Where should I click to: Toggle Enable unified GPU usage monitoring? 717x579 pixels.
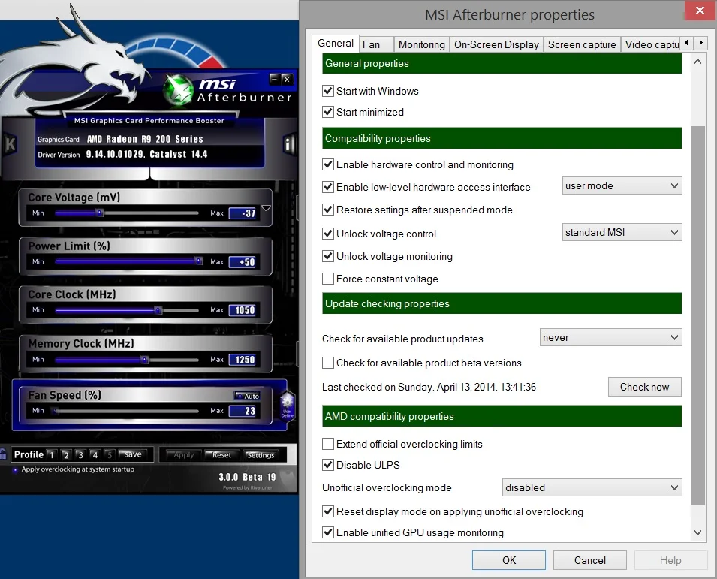pos(328,532)
